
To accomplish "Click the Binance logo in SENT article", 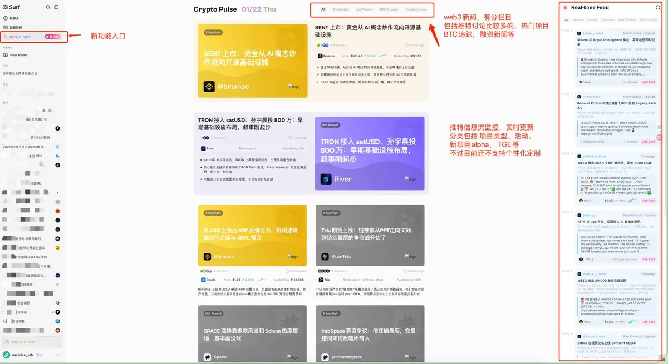I will 320,56.
